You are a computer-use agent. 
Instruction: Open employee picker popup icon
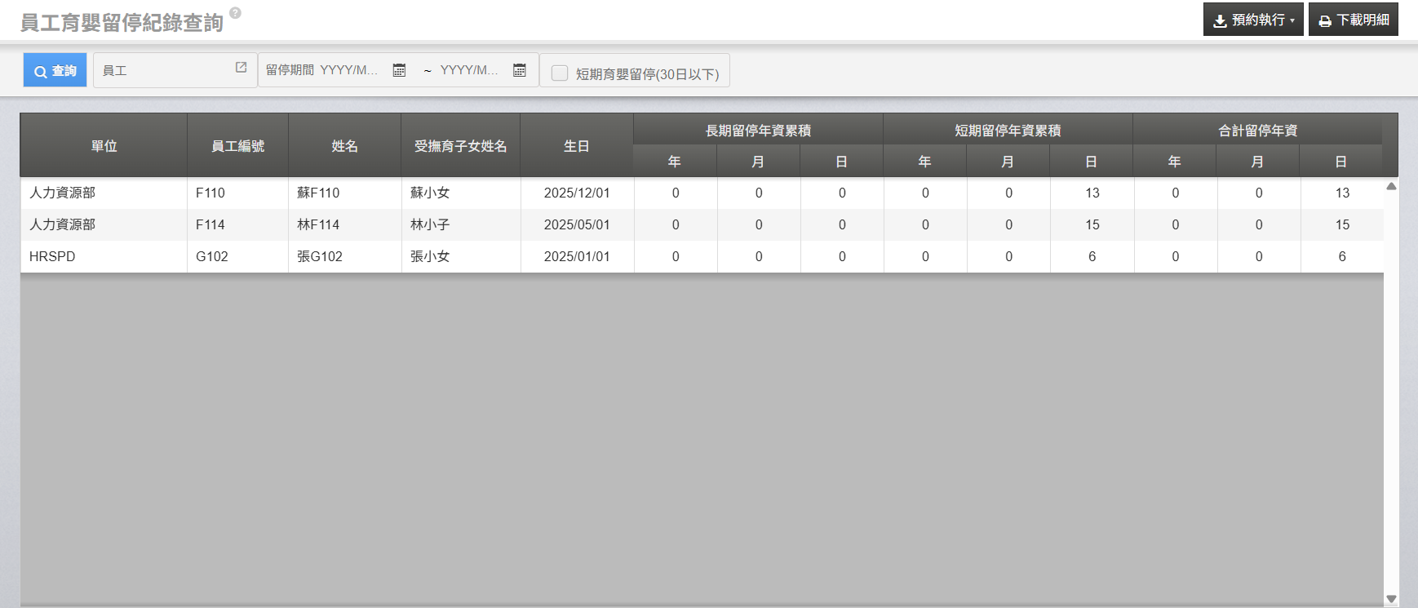pyautogui.click(x=241, y=68)
